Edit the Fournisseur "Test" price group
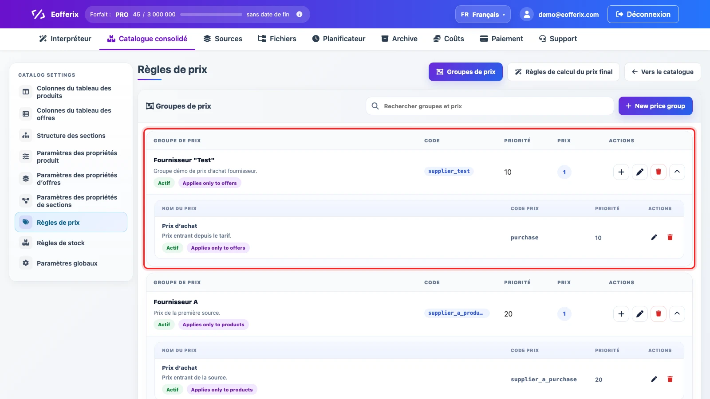 tap(640, 172)
